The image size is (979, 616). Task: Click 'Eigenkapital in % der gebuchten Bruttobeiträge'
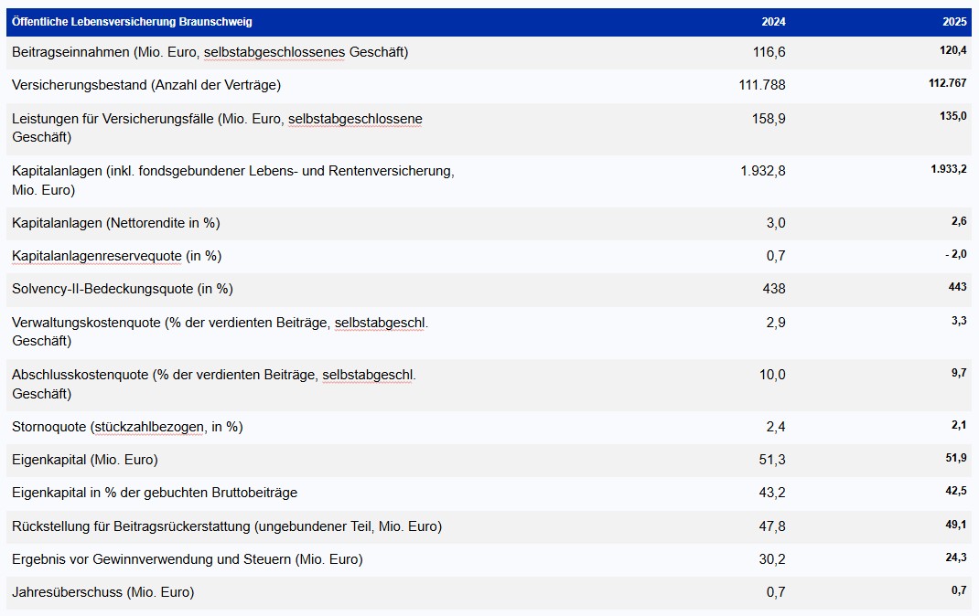coord(155,494)
